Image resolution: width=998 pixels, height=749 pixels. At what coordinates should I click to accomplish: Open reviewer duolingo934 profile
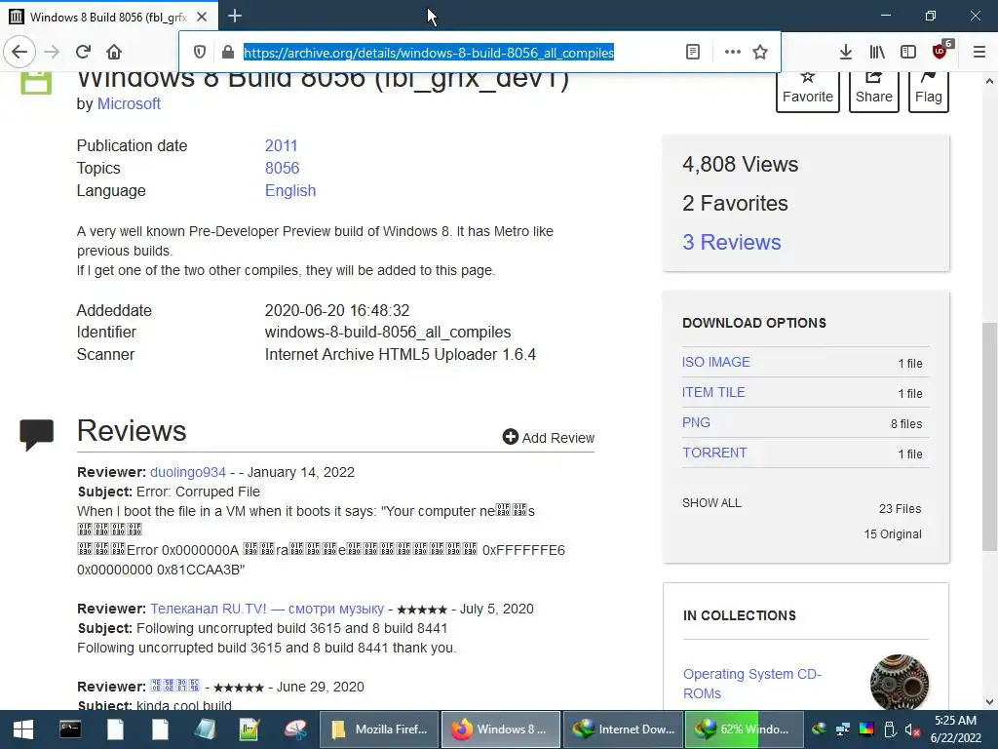point(188,473)
